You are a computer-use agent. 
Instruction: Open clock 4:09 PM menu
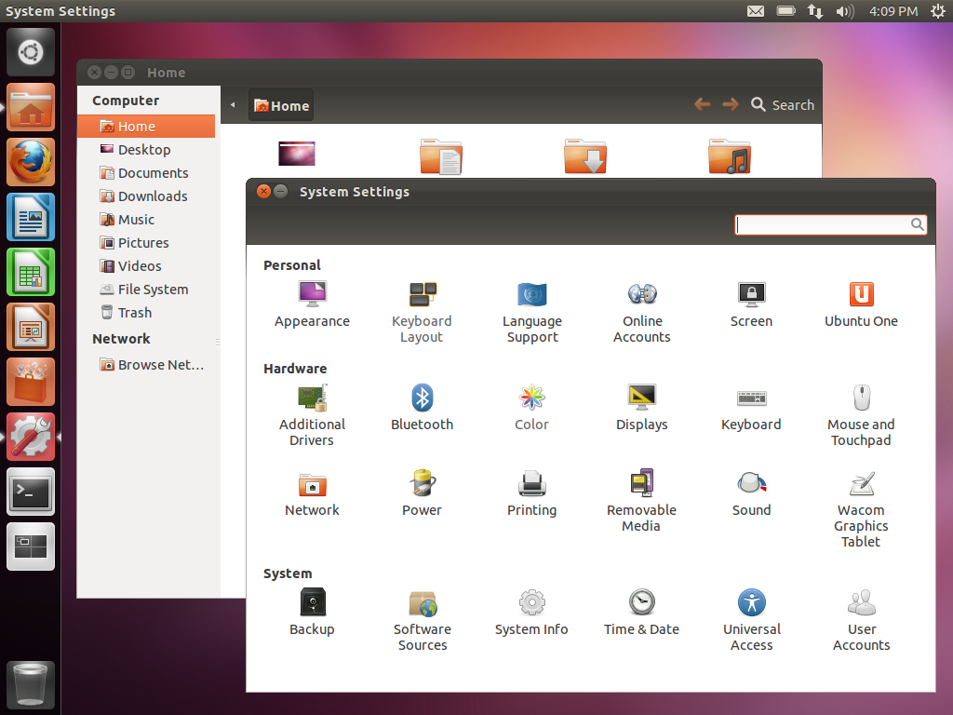pos(893,11)
